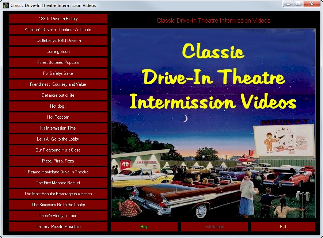Click the application icon in title bar
The width and height of the screenshot is (323, 238).
[6, 5]
